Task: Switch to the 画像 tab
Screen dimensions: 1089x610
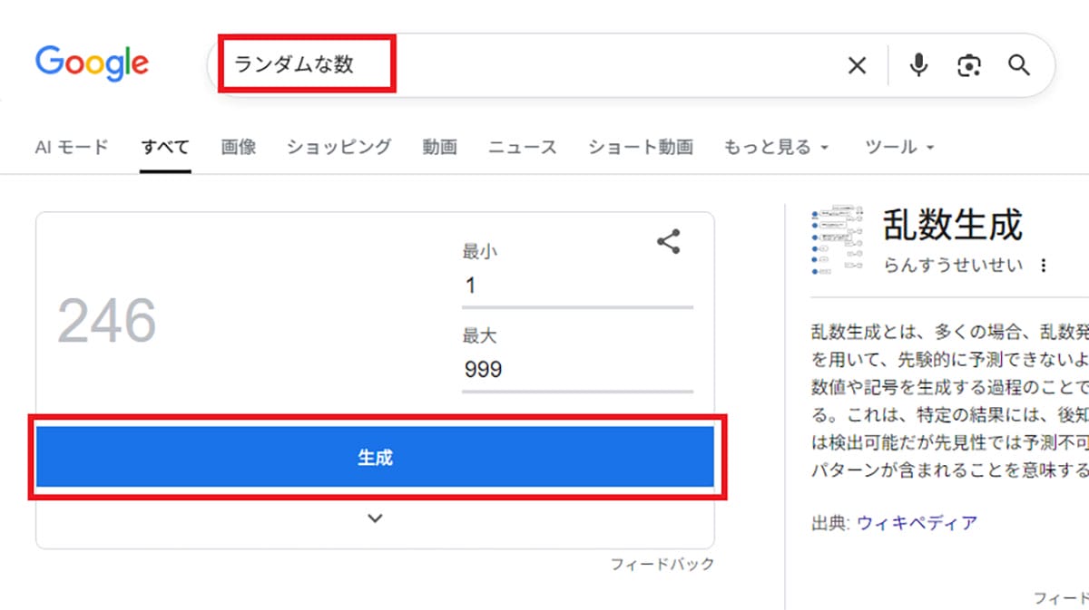Action: 238,146
